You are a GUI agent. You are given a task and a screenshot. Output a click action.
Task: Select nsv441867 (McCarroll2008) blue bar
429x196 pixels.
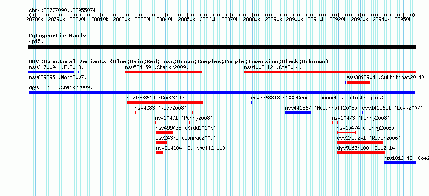pos(298,112)
